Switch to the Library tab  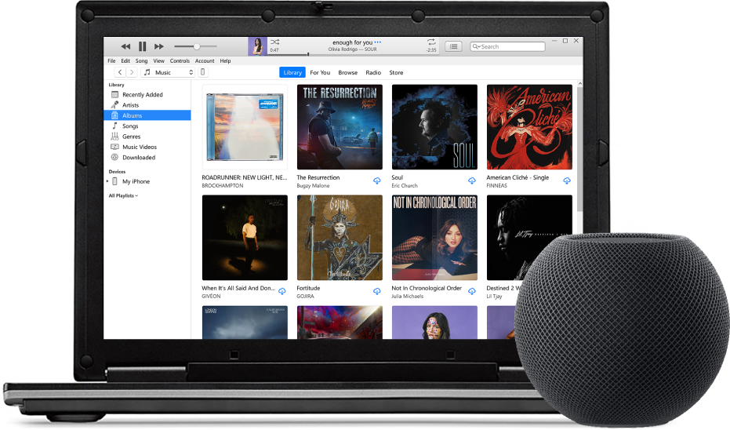pyautogui.click(x=292, y=73)
